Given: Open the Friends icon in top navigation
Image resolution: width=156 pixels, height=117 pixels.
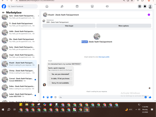Looking at the screenshot, I should [62, 7].
